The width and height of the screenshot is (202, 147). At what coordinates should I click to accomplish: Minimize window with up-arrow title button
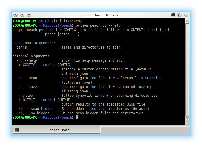point(22,15)
